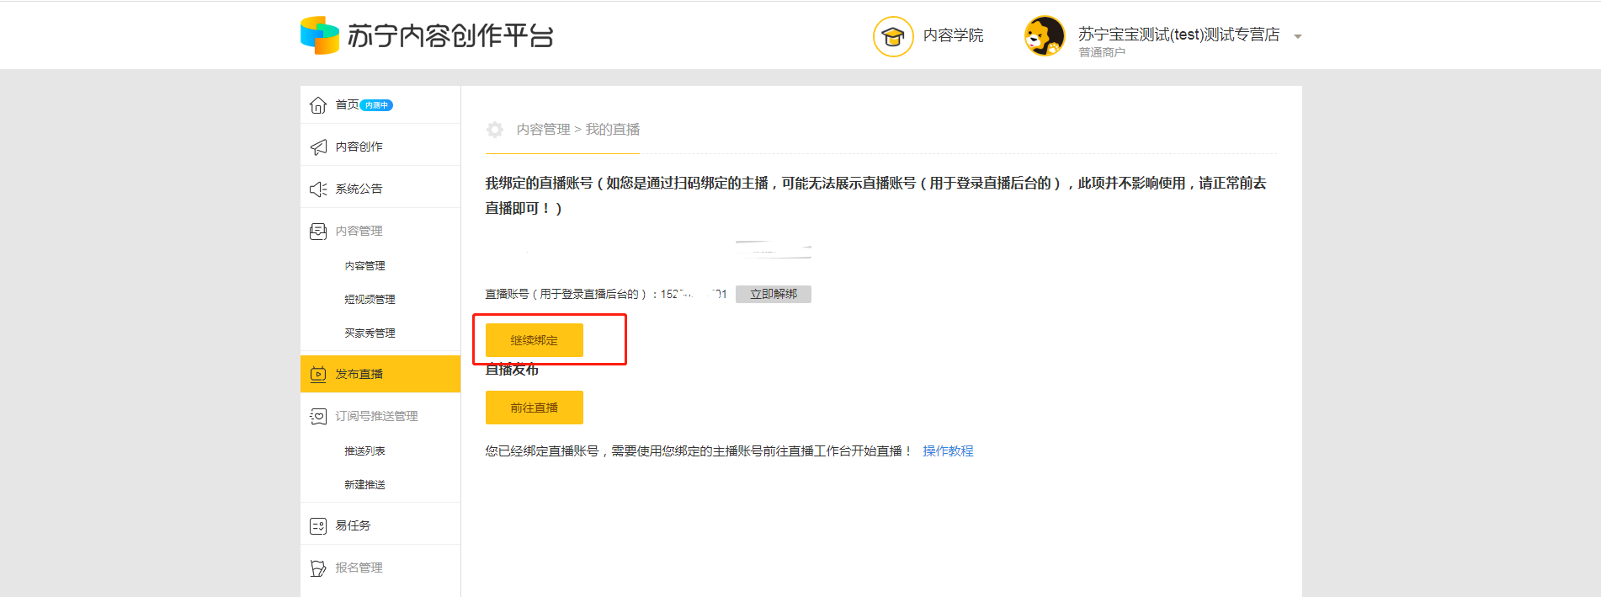Click the 订阅号推送管理 icon
Viewport: 1601px width, 597px height.
point(318,417)
